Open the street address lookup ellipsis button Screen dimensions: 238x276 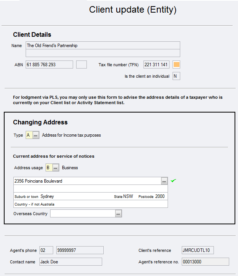[164, 181]
